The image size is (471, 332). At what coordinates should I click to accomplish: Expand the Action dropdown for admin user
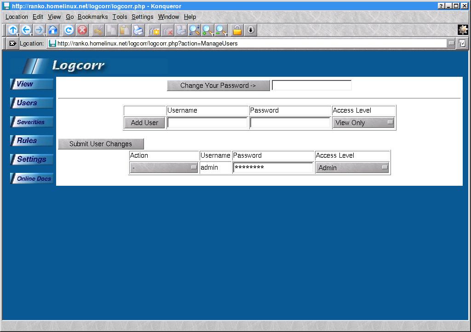tap(164, 168)
